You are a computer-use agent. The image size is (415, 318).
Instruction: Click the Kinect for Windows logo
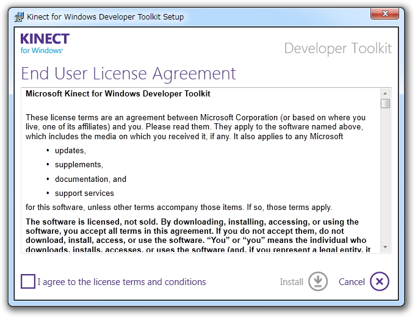click(x=45, y=43)
